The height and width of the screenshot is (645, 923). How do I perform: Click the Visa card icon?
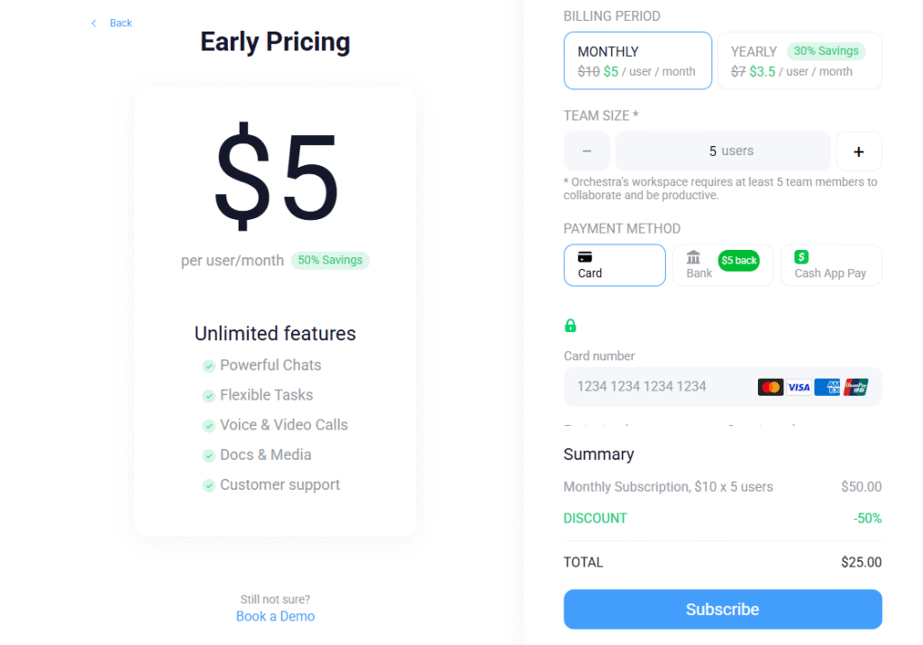pyautogui.click(x=799, y=387)
